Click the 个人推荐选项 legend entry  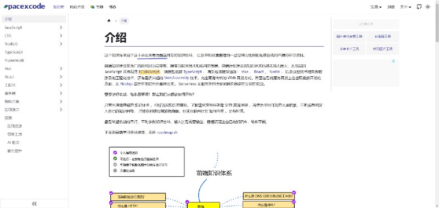125,153
